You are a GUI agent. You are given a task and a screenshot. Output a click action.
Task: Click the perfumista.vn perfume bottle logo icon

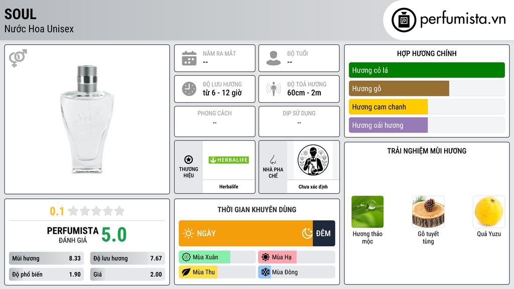tap(404, 20)
